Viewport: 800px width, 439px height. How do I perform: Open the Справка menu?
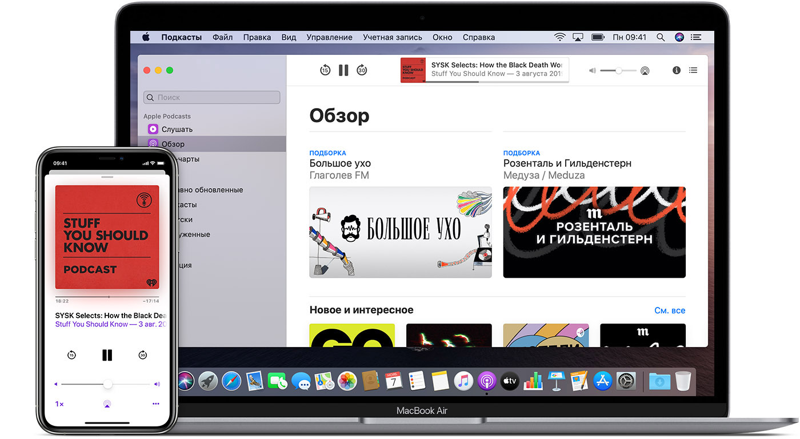tap(479, 37)
